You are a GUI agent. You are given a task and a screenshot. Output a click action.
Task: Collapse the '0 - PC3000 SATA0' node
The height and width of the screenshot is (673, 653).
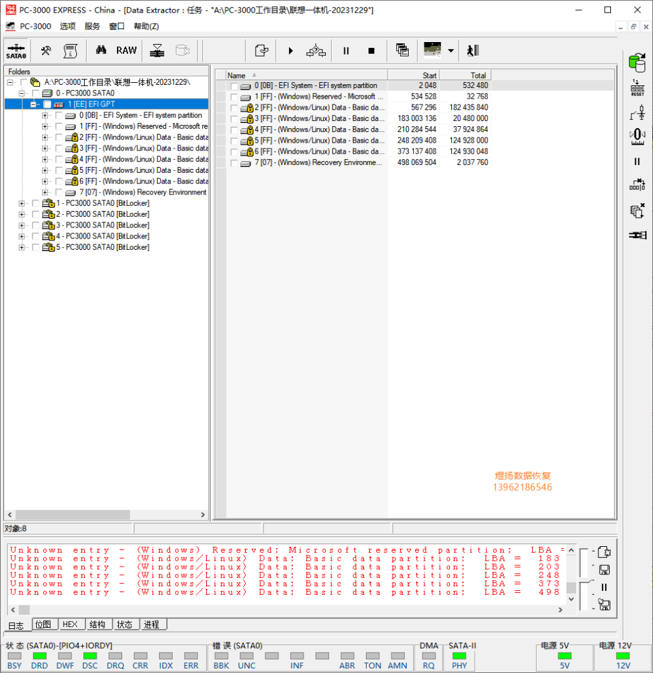click(22, 93)
